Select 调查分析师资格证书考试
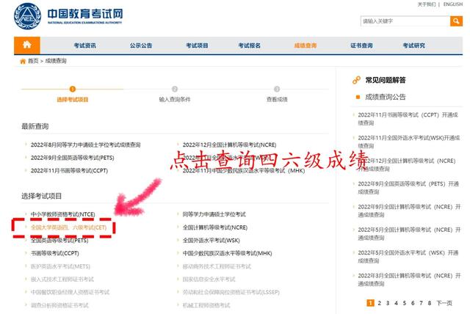The width and height of the screenshot is (470, 314). pos(59,305)
